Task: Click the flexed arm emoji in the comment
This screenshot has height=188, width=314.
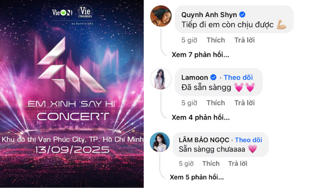Action: [x=282, y=25]
